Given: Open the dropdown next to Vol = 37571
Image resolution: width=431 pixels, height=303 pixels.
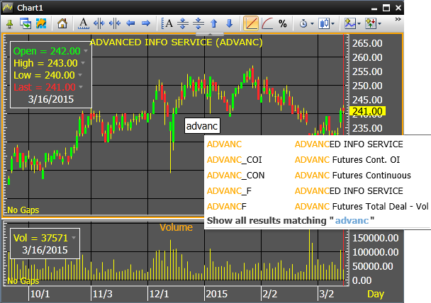Looking at the screenshot, I should (x=74, y=238).
